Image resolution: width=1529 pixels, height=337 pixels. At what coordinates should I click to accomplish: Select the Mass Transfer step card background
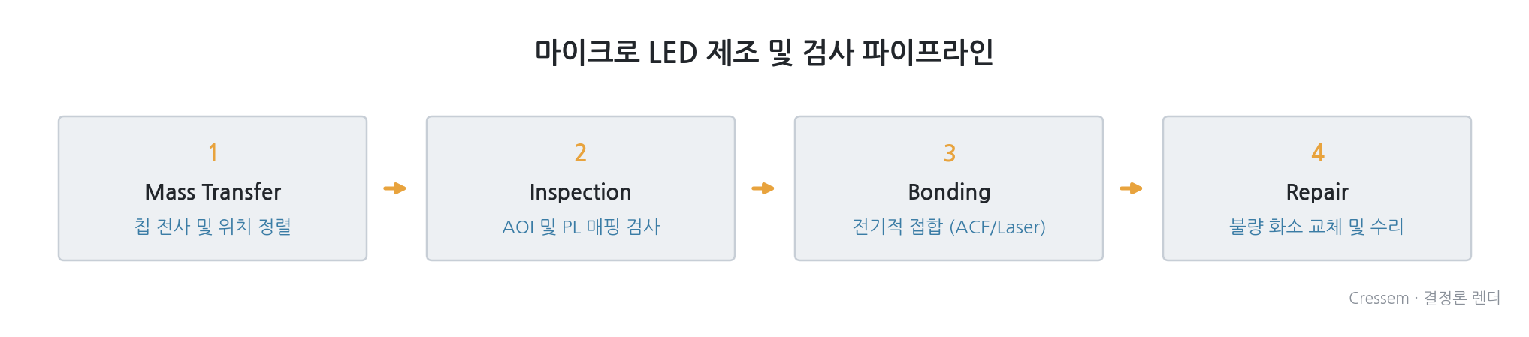tap(213, 188)
